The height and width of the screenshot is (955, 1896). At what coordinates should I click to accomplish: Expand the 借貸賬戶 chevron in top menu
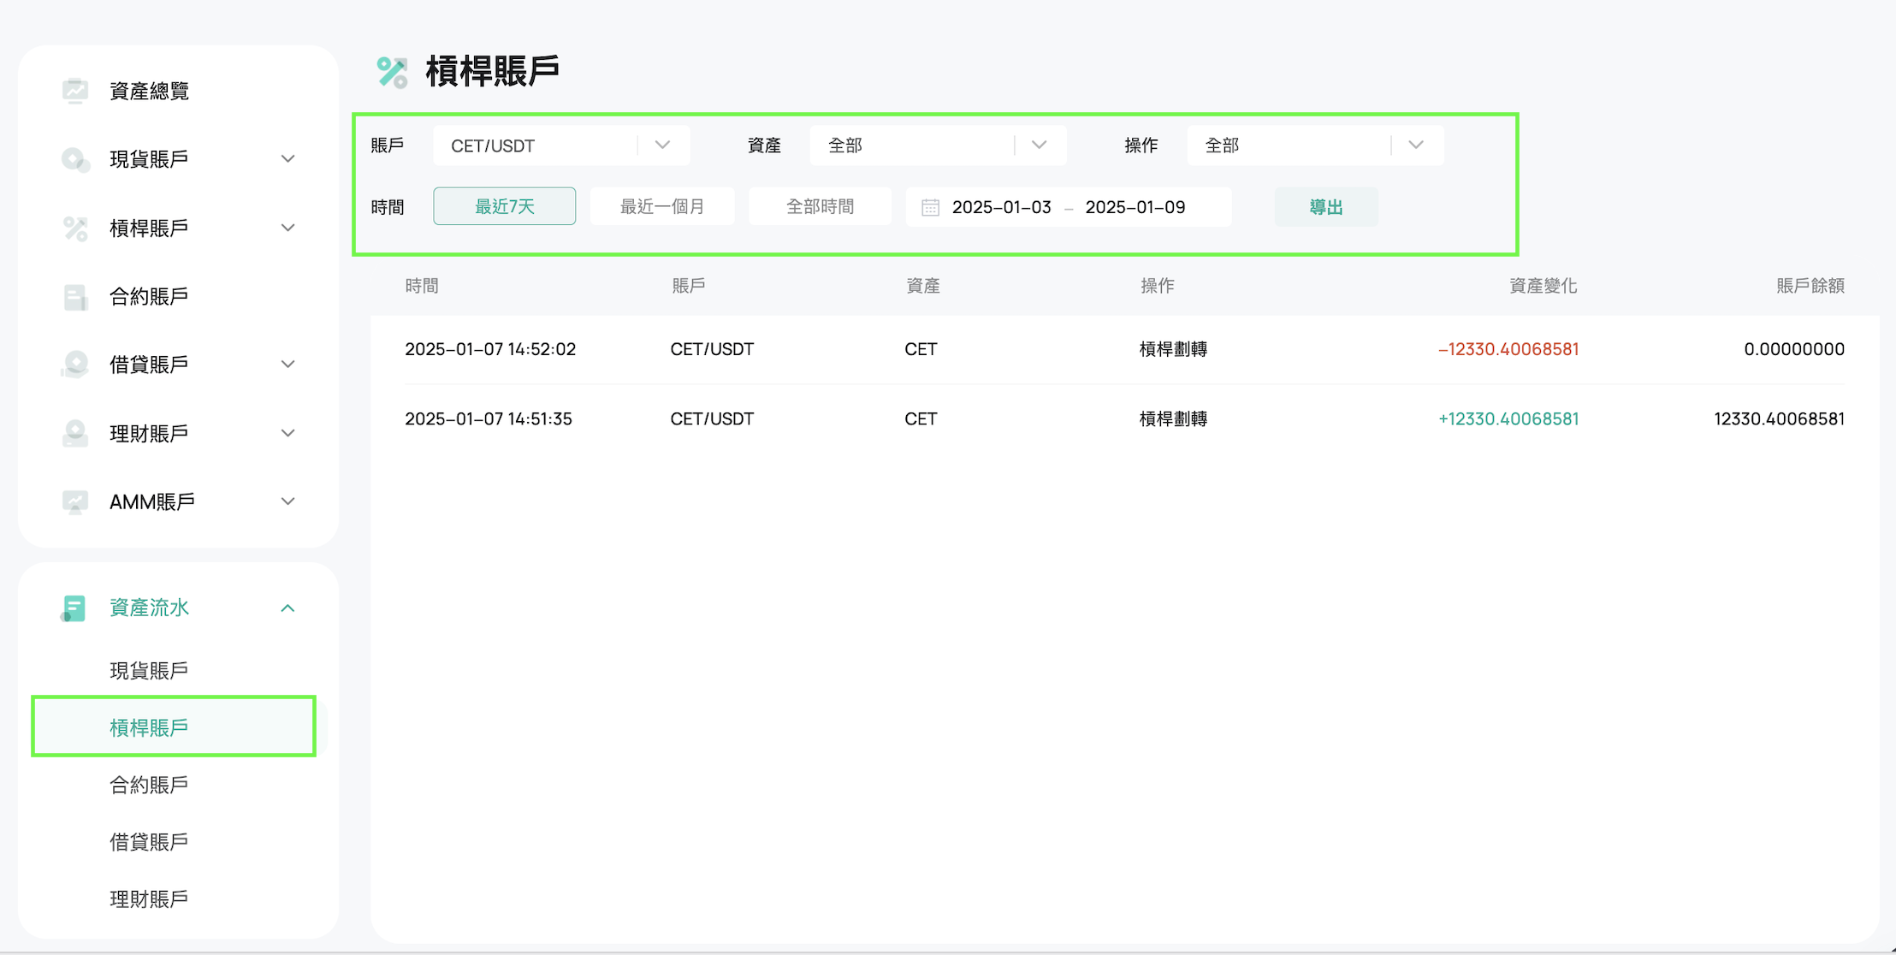coord(288,365)
